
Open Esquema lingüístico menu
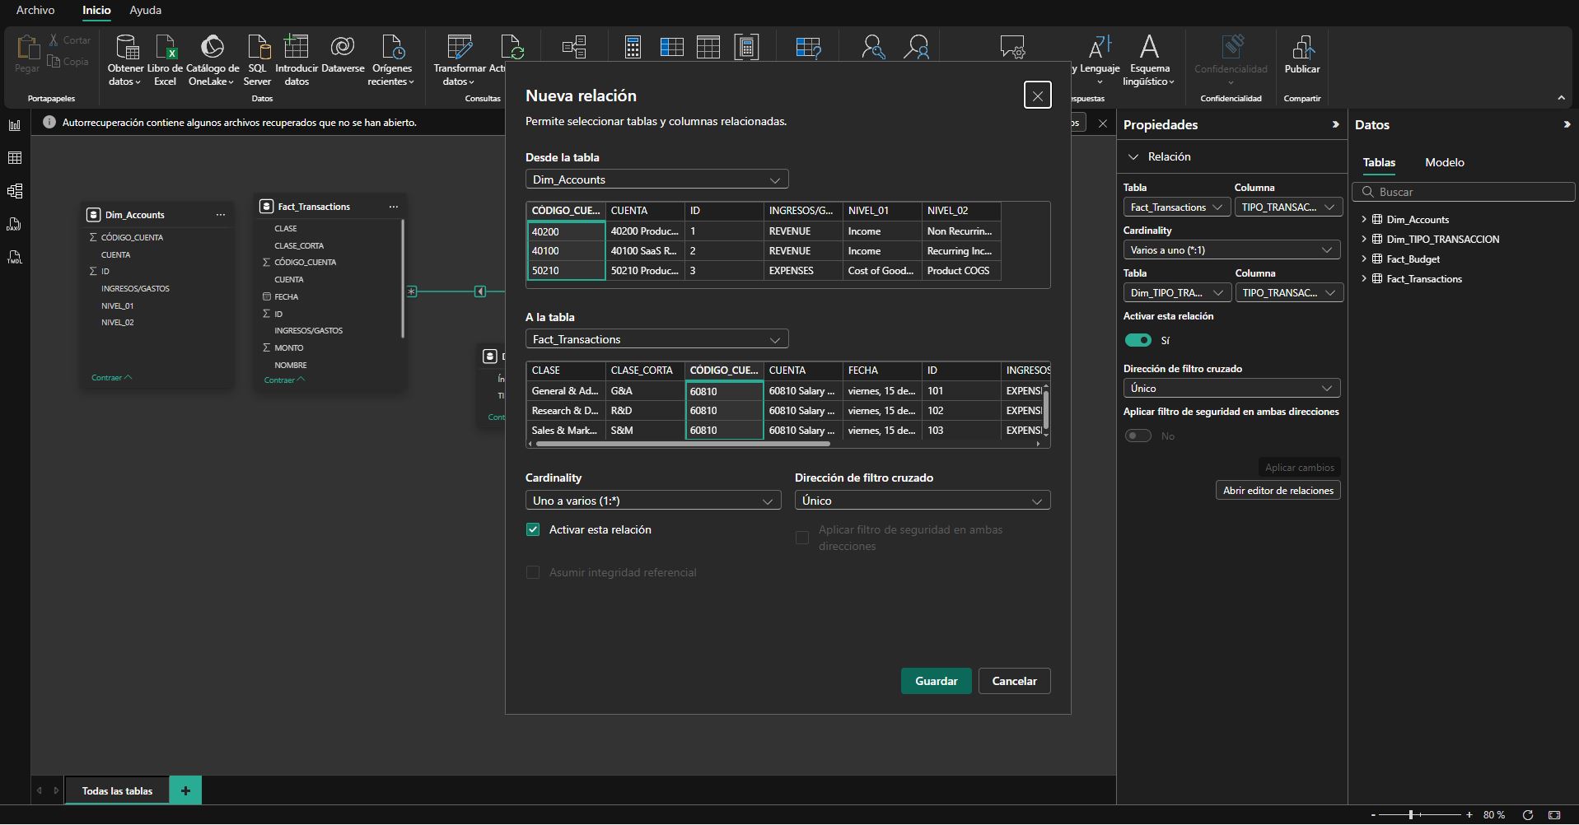tap(1149, 61)
